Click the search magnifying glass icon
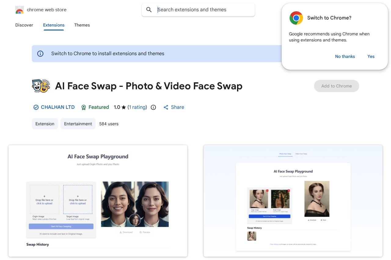This screenshot has height=260, width=391. pyautogui.click(x=149, y=10)
